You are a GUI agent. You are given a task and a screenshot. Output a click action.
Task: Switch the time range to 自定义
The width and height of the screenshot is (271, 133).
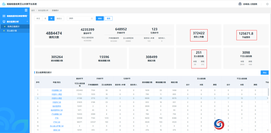point(59,18)
